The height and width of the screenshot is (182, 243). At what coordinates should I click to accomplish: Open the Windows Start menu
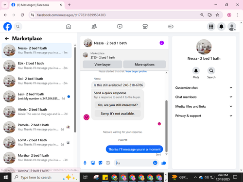pyautogui.click(x=5, y=178)
